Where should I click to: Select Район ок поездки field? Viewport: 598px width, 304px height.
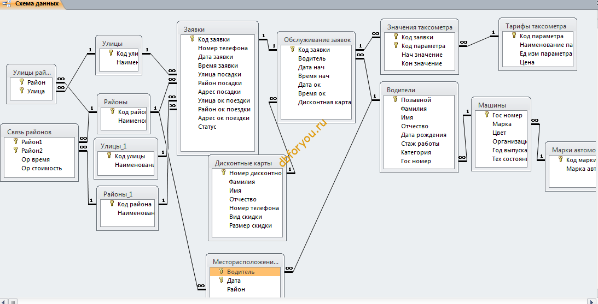click(x=218, y=109)
